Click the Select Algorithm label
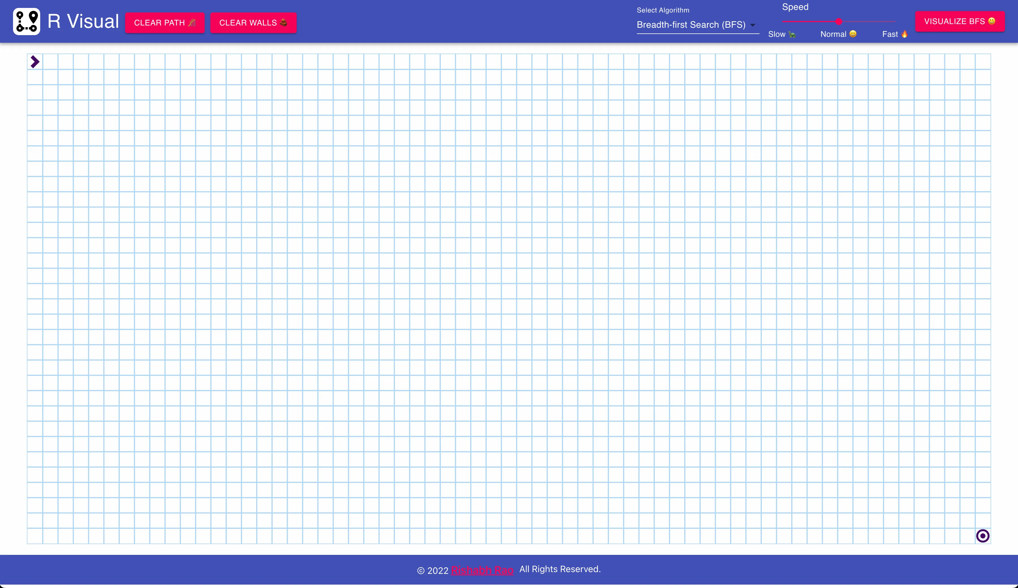 pyautogui.click(x=663, y=10)
